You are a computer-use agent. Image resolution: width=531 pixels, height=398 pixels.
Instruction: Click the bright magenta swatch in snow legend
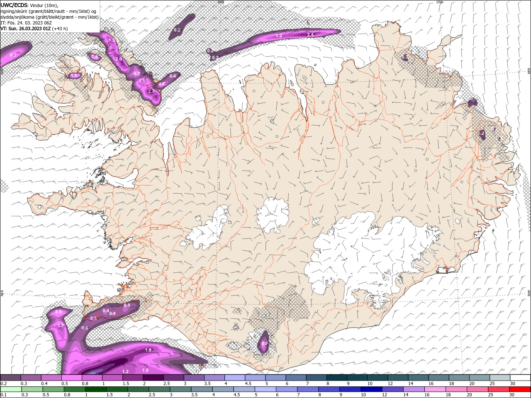[71, 378]
